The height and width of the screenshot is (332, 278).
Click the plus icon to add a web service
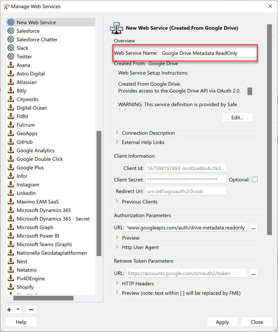9,309
